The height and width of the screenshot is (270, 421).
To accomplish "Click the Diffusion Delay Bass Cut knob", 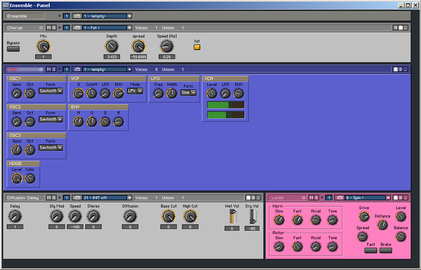I will (169, 216).
